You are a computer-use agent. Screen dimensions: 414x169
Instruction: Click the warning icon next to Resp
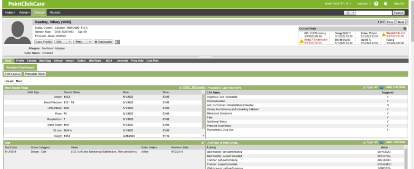(301, 41)
